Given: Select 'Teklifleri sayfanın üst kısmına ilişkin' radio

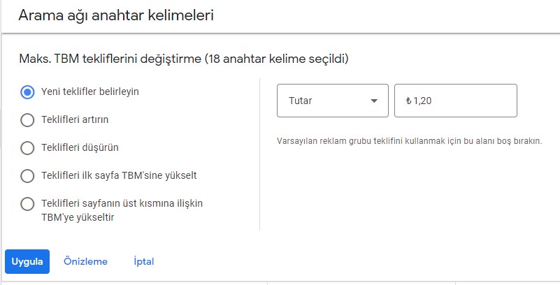Looking at the screenshot, I should pos(27,205).
